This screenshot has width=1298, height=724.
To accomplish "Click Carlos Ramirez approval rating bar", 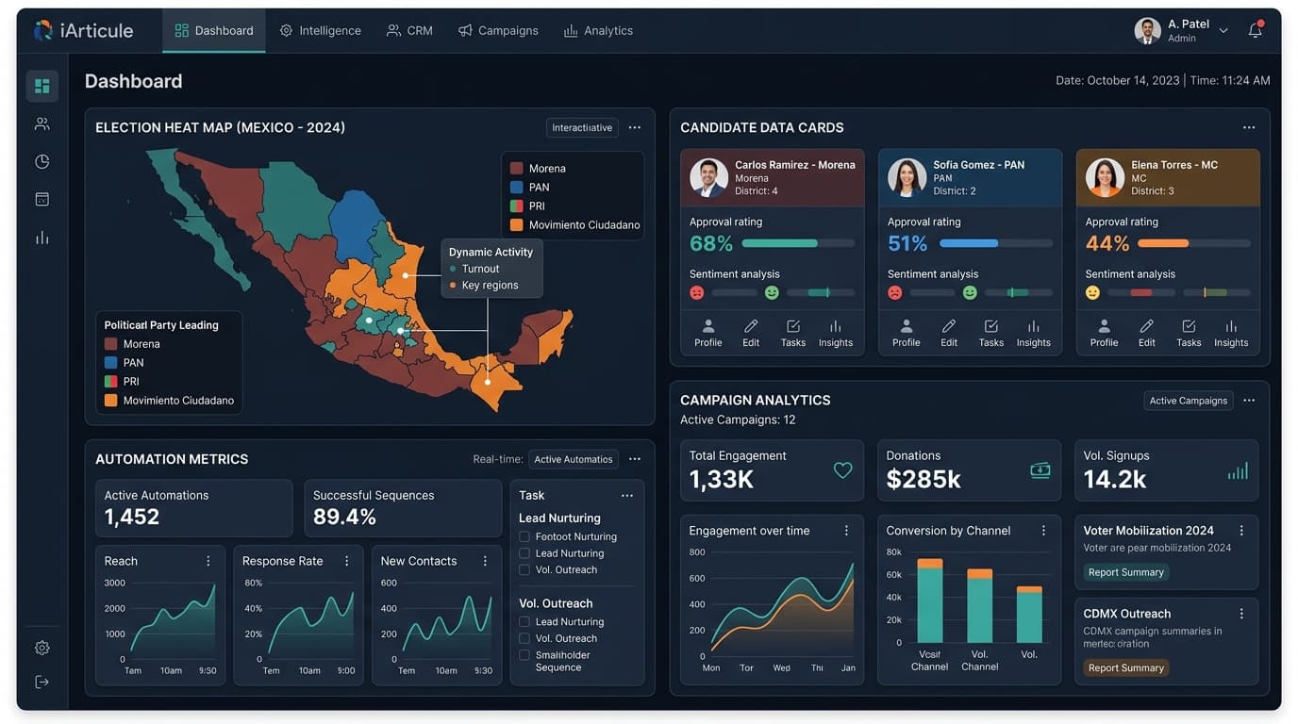I will 798,243.
